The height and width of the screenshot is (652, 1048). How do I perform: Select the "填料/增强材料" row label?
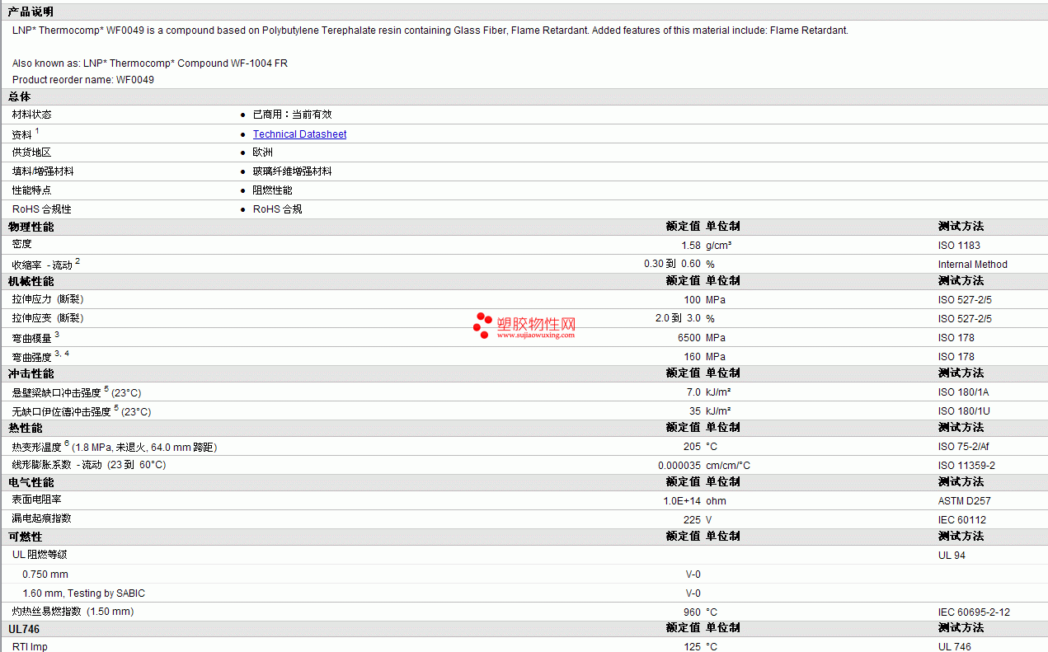pyautogui.click(x=43, y=171)
